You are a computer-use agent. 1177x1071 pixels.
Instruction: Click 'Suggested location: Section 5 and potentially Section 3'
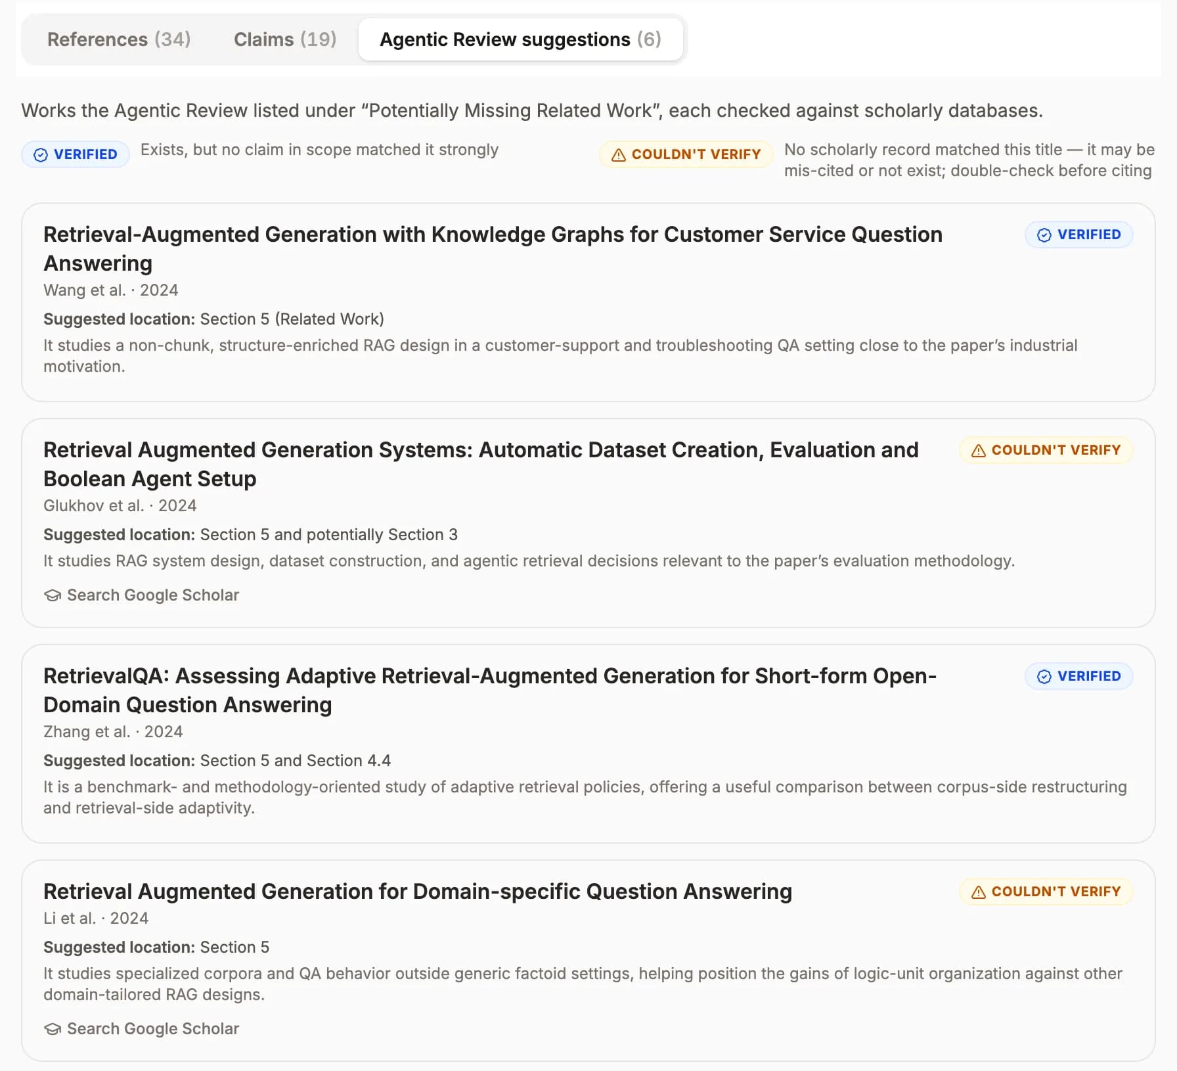coord(250,535)
